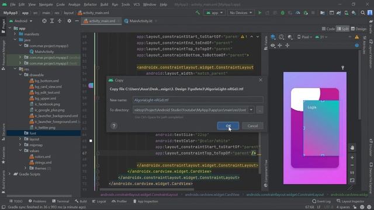
Task: Open the API 31 version dropdown
Action: 321,37
